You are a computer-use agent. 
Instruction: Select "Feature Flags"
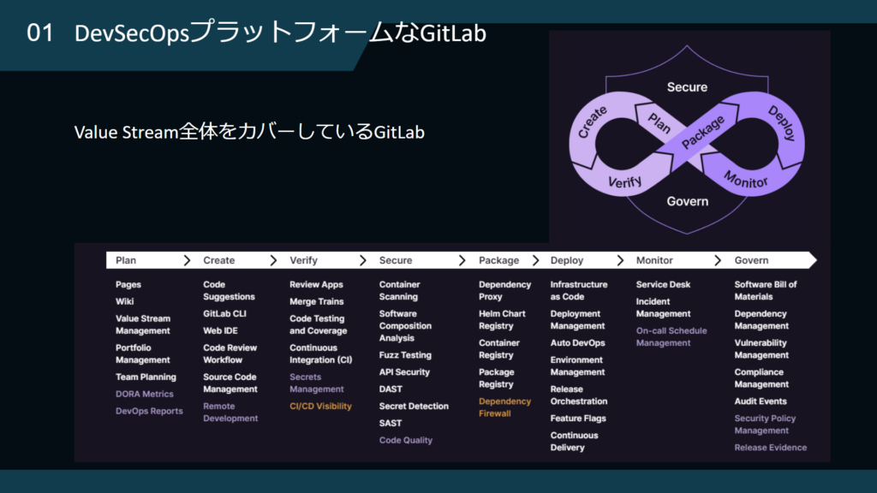[x=578, y=418]
